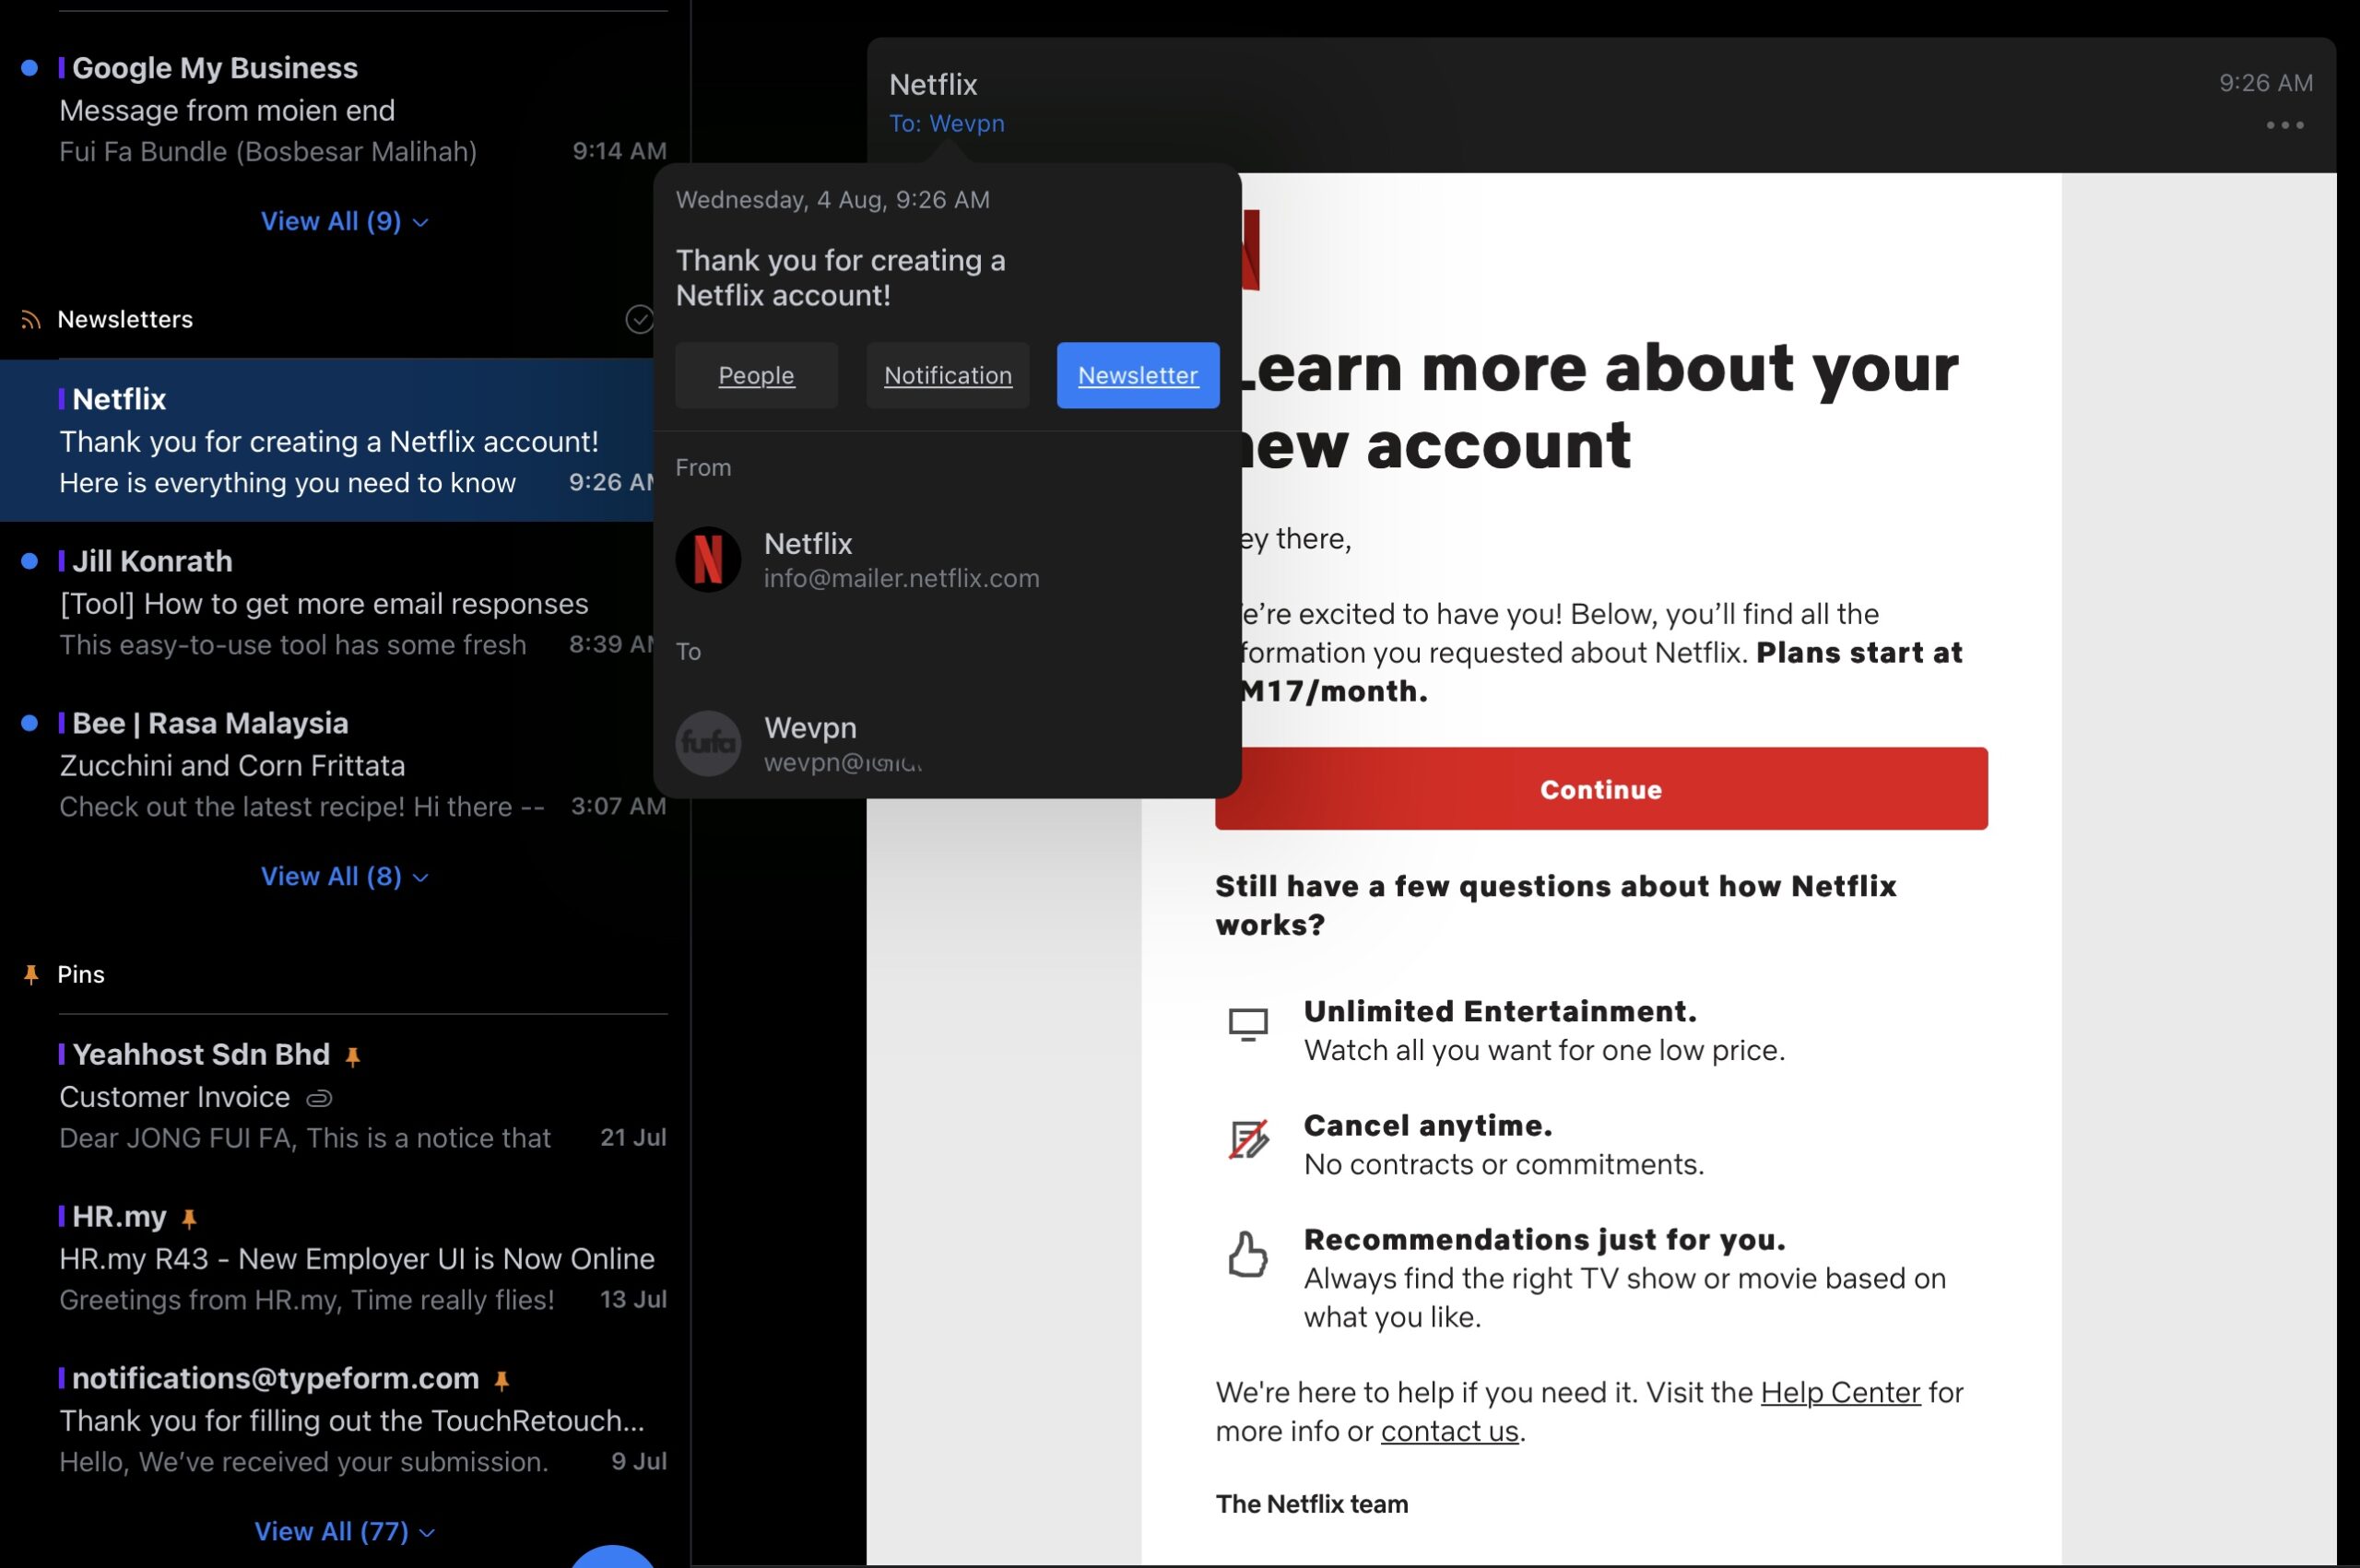Toggle unread dot on Jill Konrath email
The image size is (2360, 1568).
30,561
